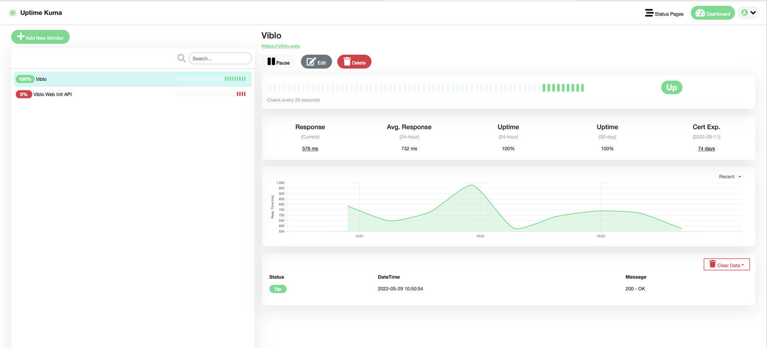
Task: Click the 0% badge for Viblo Web Init API
Action: [24, 94]
